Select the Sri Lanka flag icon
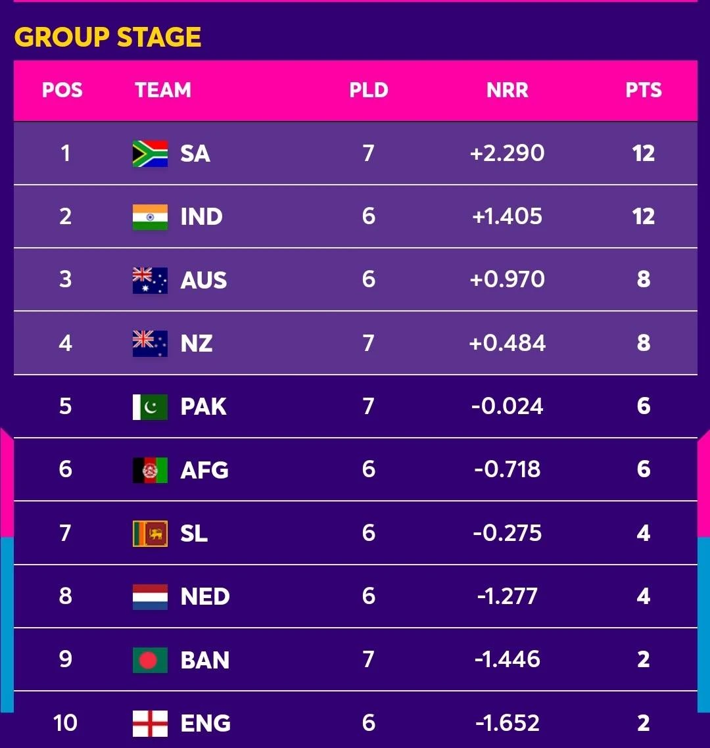The image size is (710, 748). tap(150, 533)
